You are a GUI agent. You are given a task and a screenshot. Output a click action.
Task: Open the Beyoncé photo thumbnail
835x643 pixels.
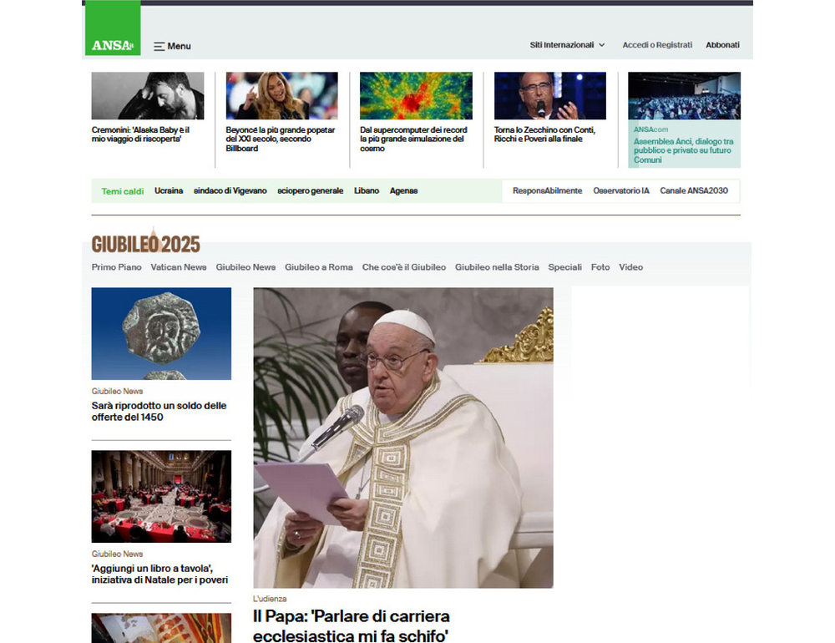point(281,96)
